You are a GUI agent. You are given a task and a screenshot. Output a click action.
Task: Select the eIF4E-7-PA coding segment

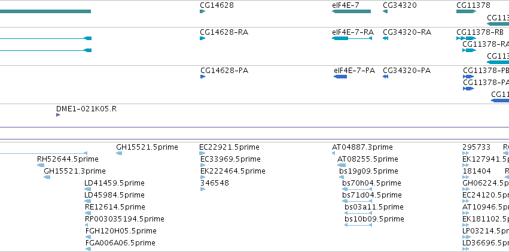[x=340, y=77]
